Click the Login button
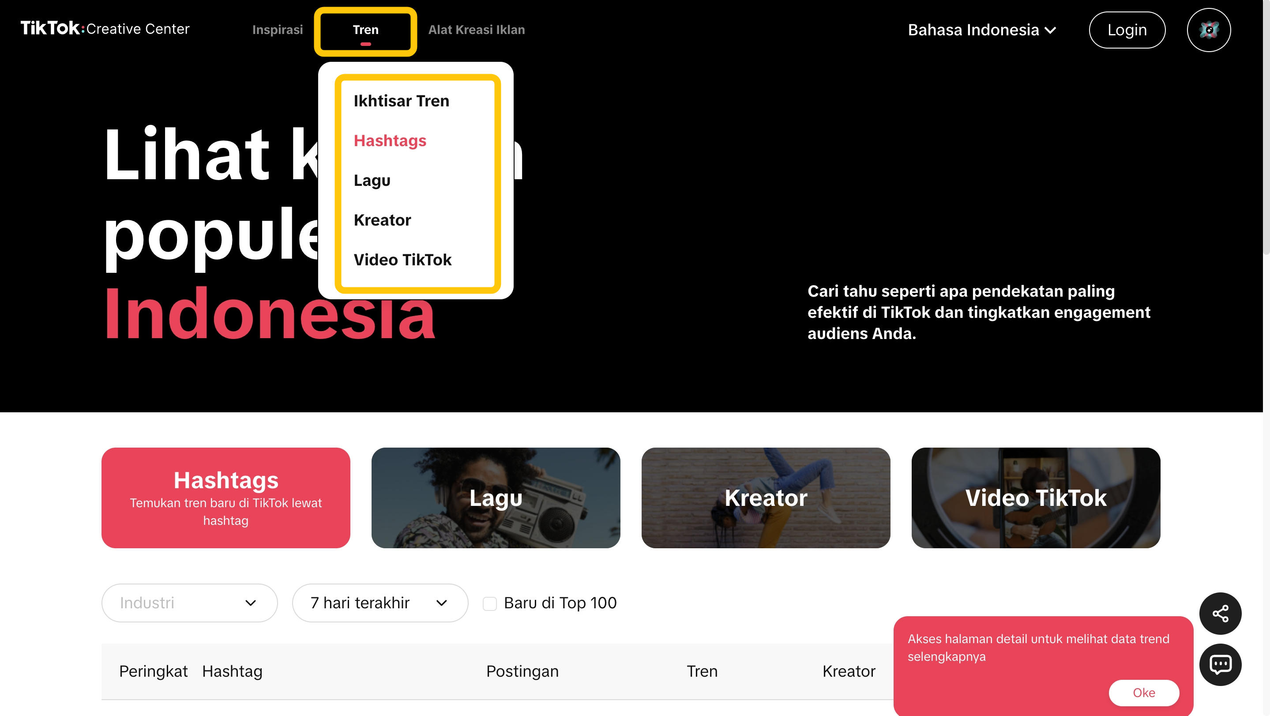This screenshot has width=1270, height=716. tap(1127, 30)
